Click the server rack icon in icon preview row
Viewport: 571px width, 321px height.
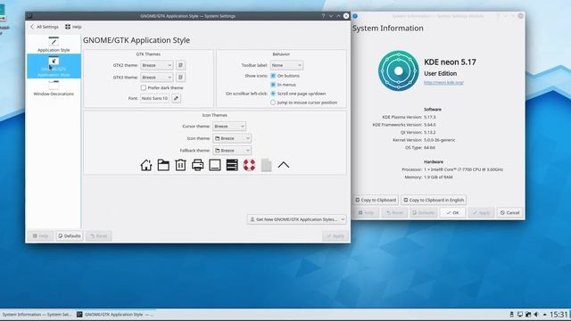[x=232, y=165]
